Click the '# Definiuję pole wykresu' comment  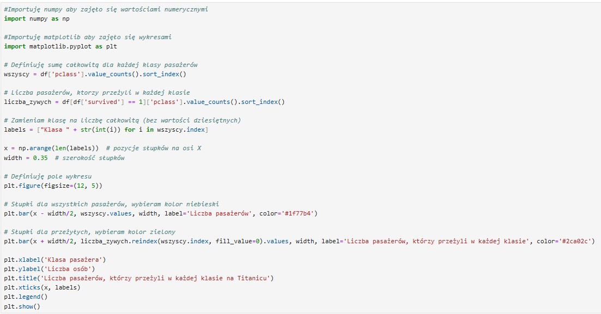tap(47, 176)
